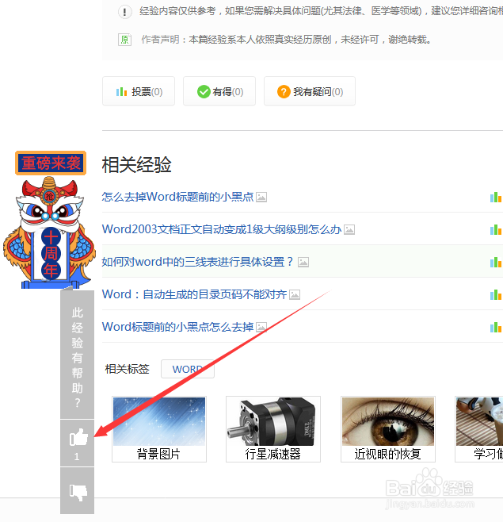Image resolution: width=503 pixels, height=522 pixels.
Task: Click vote bar icon in Word2003文档正文 row
Action: click(496, 230)
